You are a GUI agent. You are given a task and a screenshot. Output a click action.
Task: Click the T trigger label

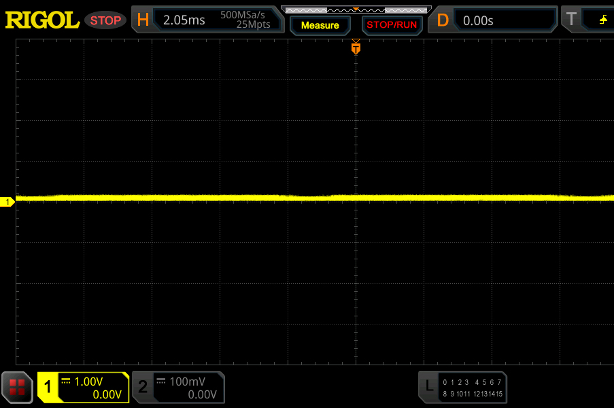tap(571, 20)
